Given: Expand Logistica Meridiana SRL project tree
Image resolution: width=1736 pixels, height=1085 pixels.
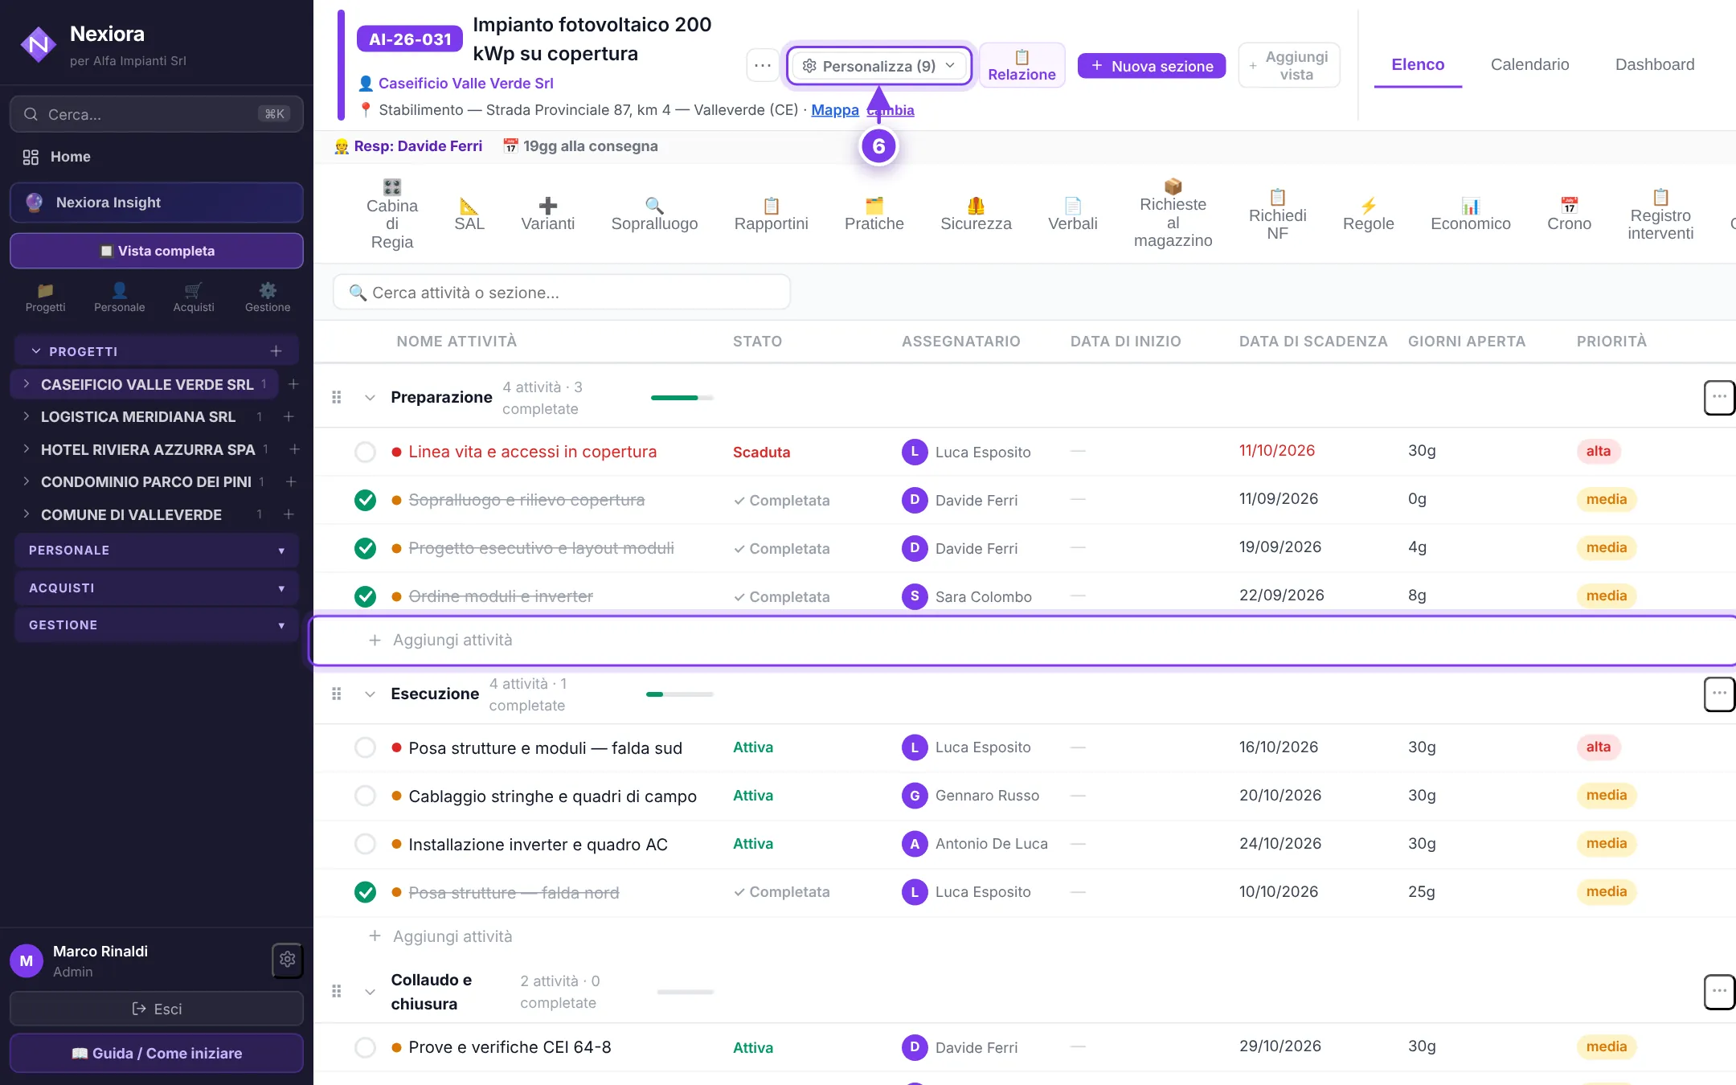Looking at the screenshot, I should [x=26, y=416].
